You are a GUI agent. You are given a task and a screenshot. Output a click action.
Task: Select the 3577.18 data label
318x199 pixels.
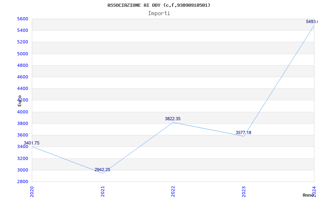click(x=243, y=133)
